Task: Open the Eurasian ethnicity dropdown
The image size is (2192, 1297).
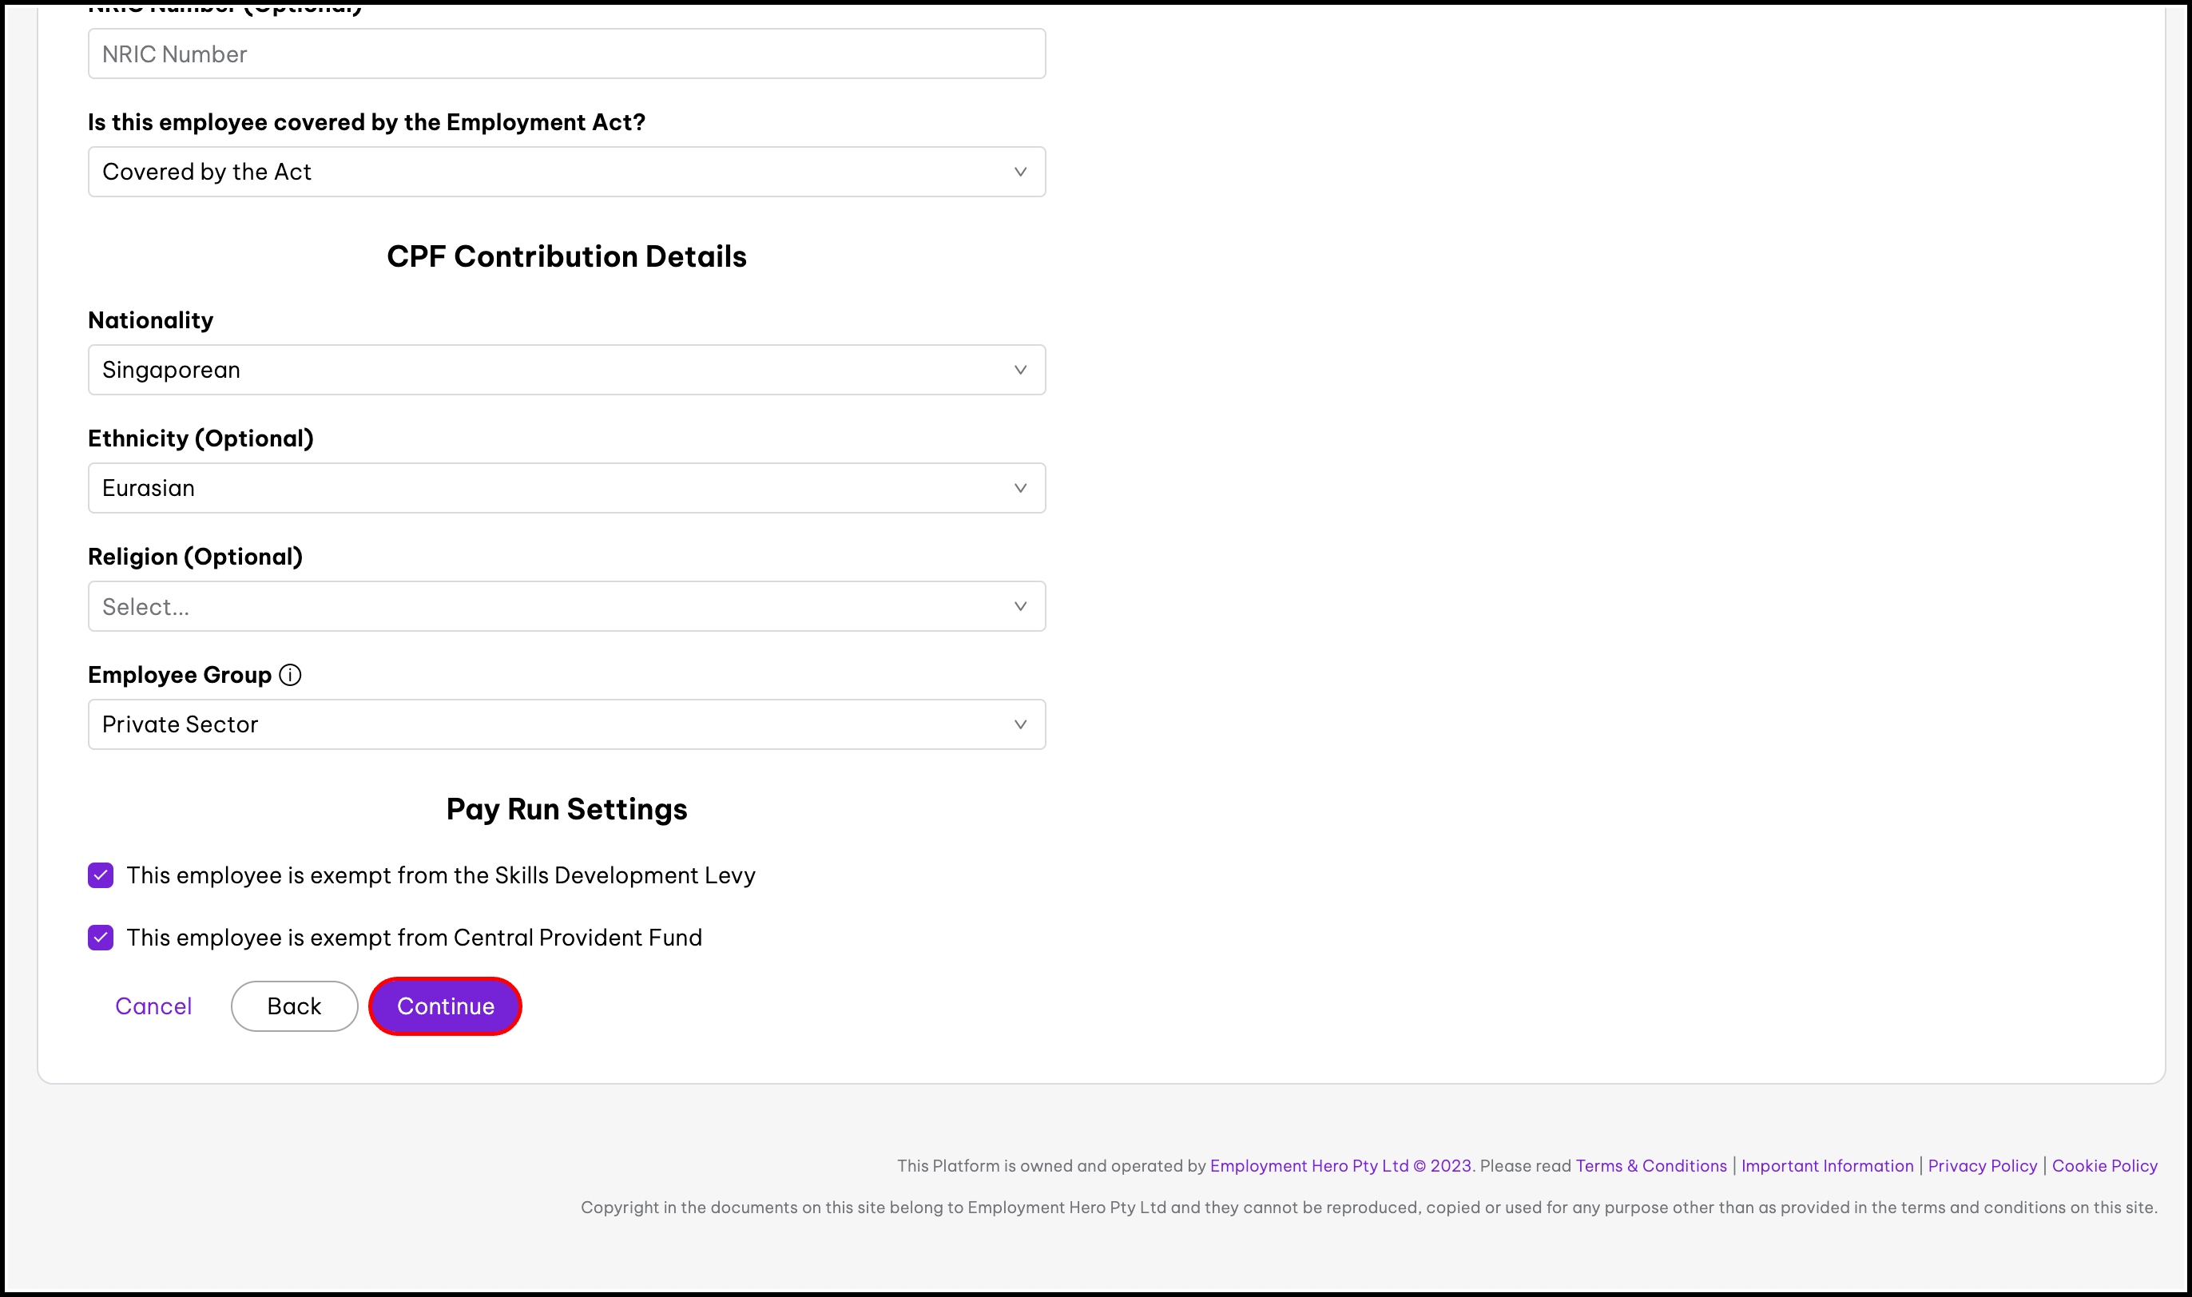Action: pos(566,488)
